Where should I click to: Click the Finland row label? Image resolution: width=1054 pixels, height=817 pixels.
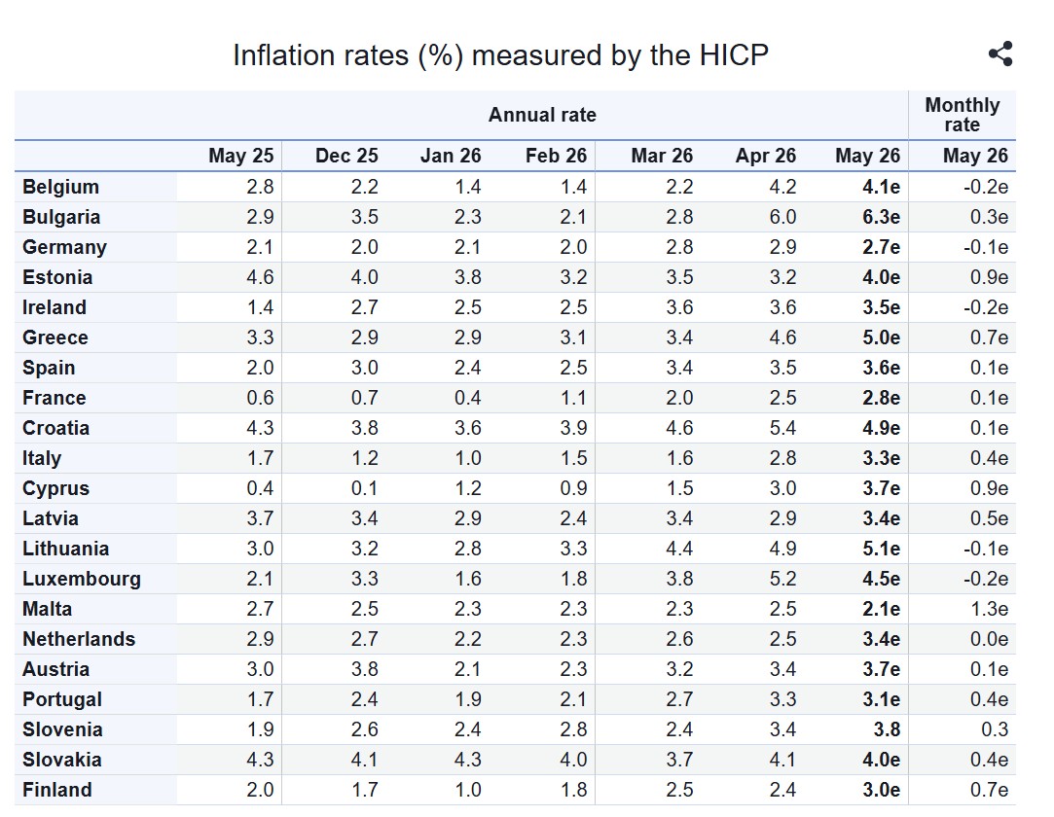pos(57,790)
